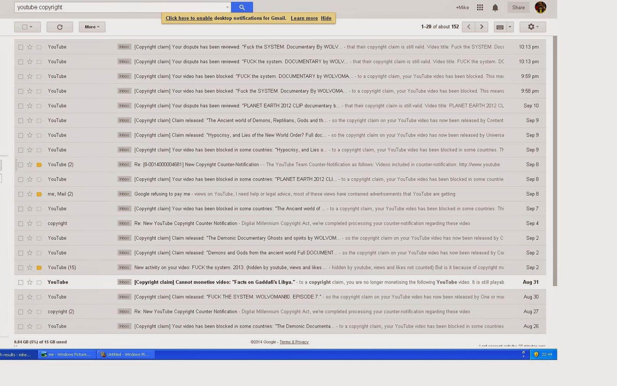The height and width of the screenshot is (386, 617).
Task: Switch to search results - mike taskbar window
Action: 18,354
